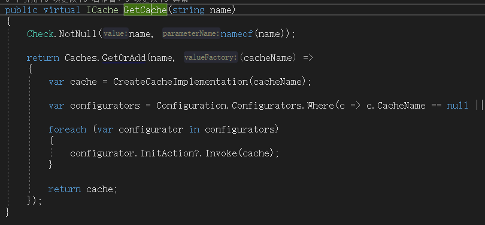
Task: Click the CacheName property in the lambda
Action: 402,106
